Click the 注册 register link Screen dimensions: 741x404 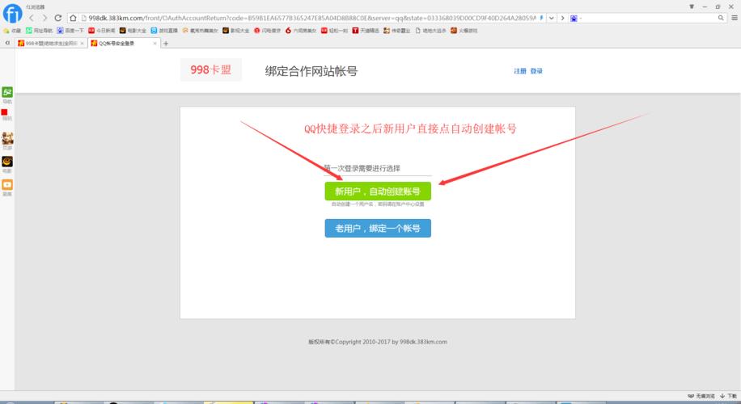point(520,71)
